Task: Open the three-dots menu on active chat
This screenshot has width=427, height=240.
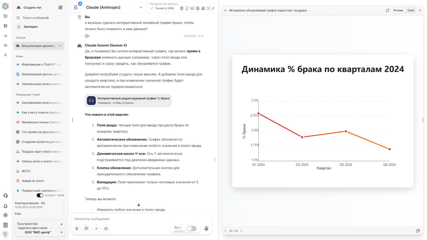Action: click(x=60, y=46)
